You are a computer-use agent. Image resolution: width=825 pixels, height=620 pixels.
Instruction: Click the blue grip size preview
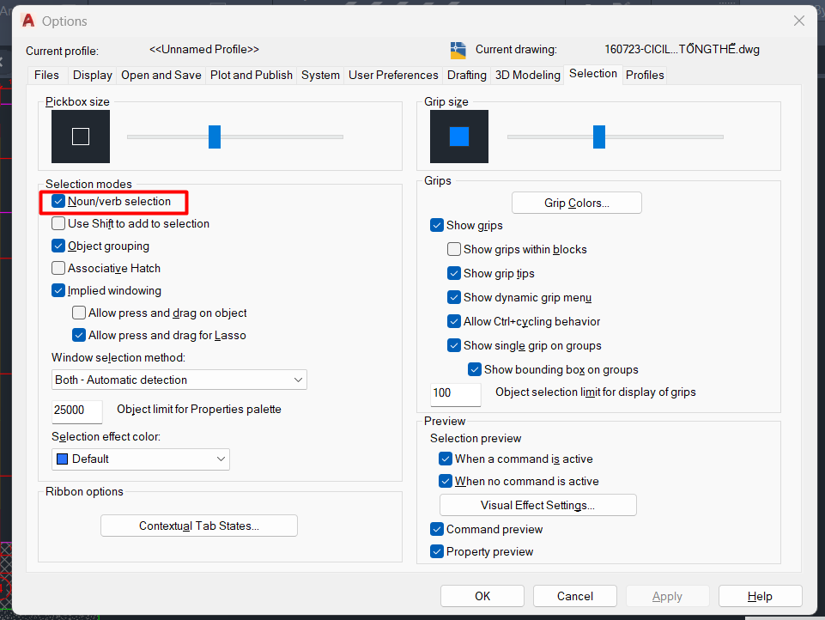pyautogui.click(x=459, y=137)
